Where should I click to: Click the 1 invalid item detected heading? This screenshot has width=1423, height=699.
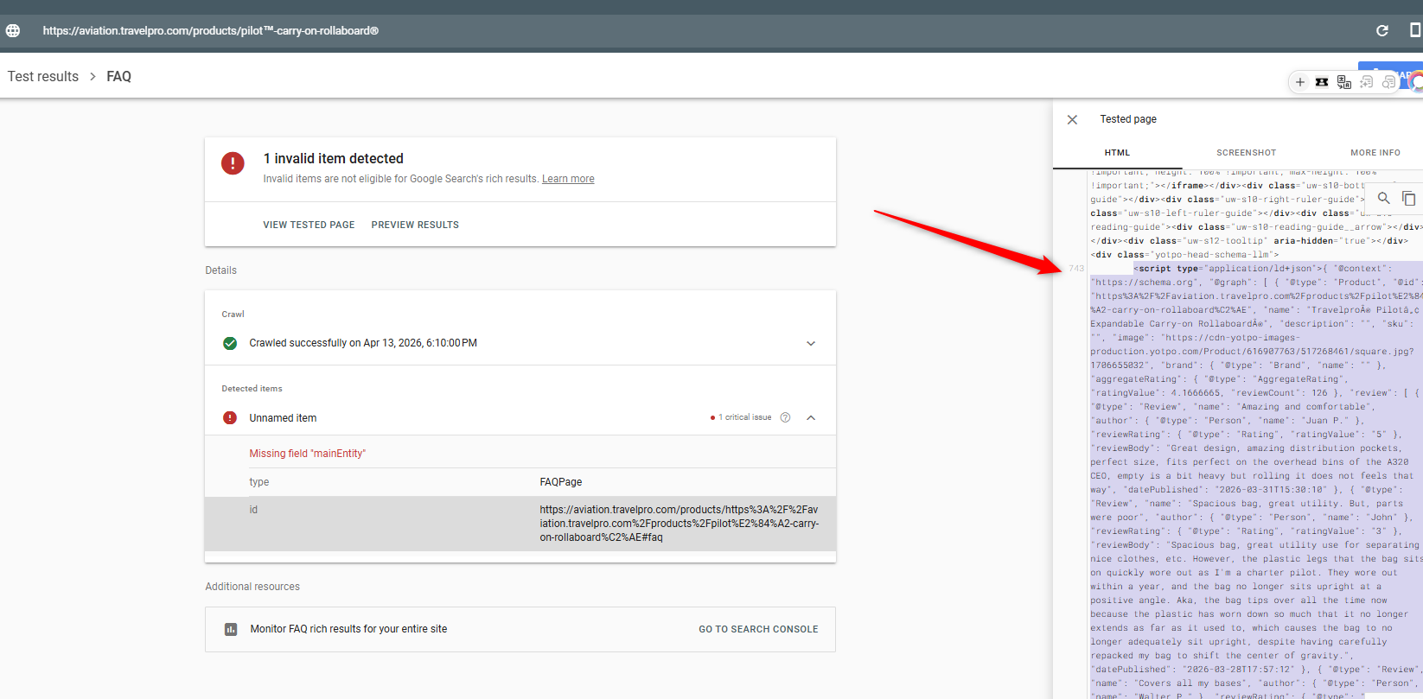pyautogui.click(x=333, y=158)
